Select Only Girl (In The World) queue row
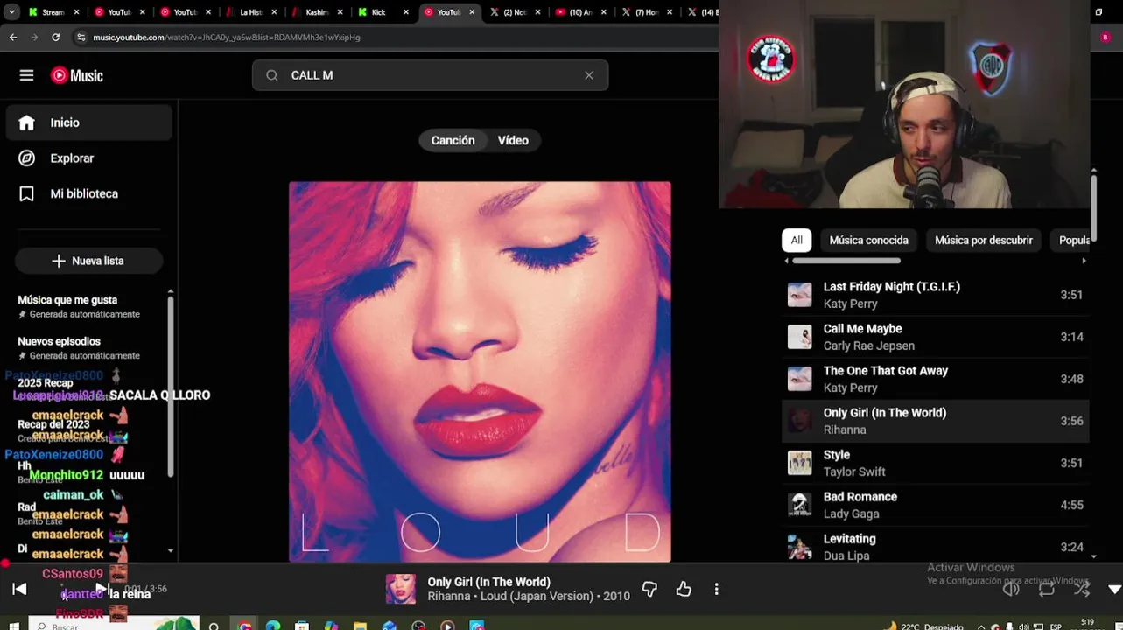This screenshot has width=1123, height=630. tap(935, 421)
